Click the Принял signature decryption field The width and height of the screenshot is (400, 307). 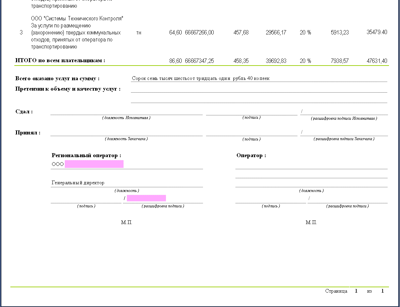click(x=344, y=133)
